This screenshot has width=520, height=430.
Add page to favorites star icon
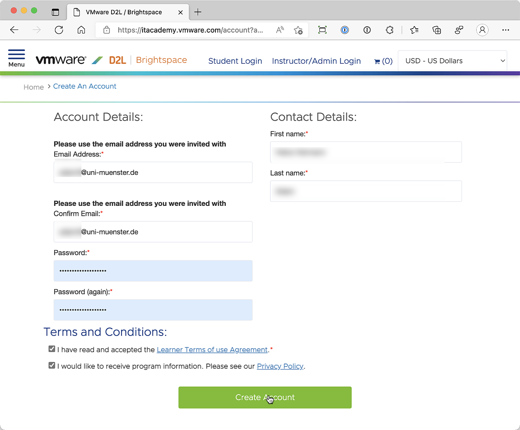click(x=298, y=30)
